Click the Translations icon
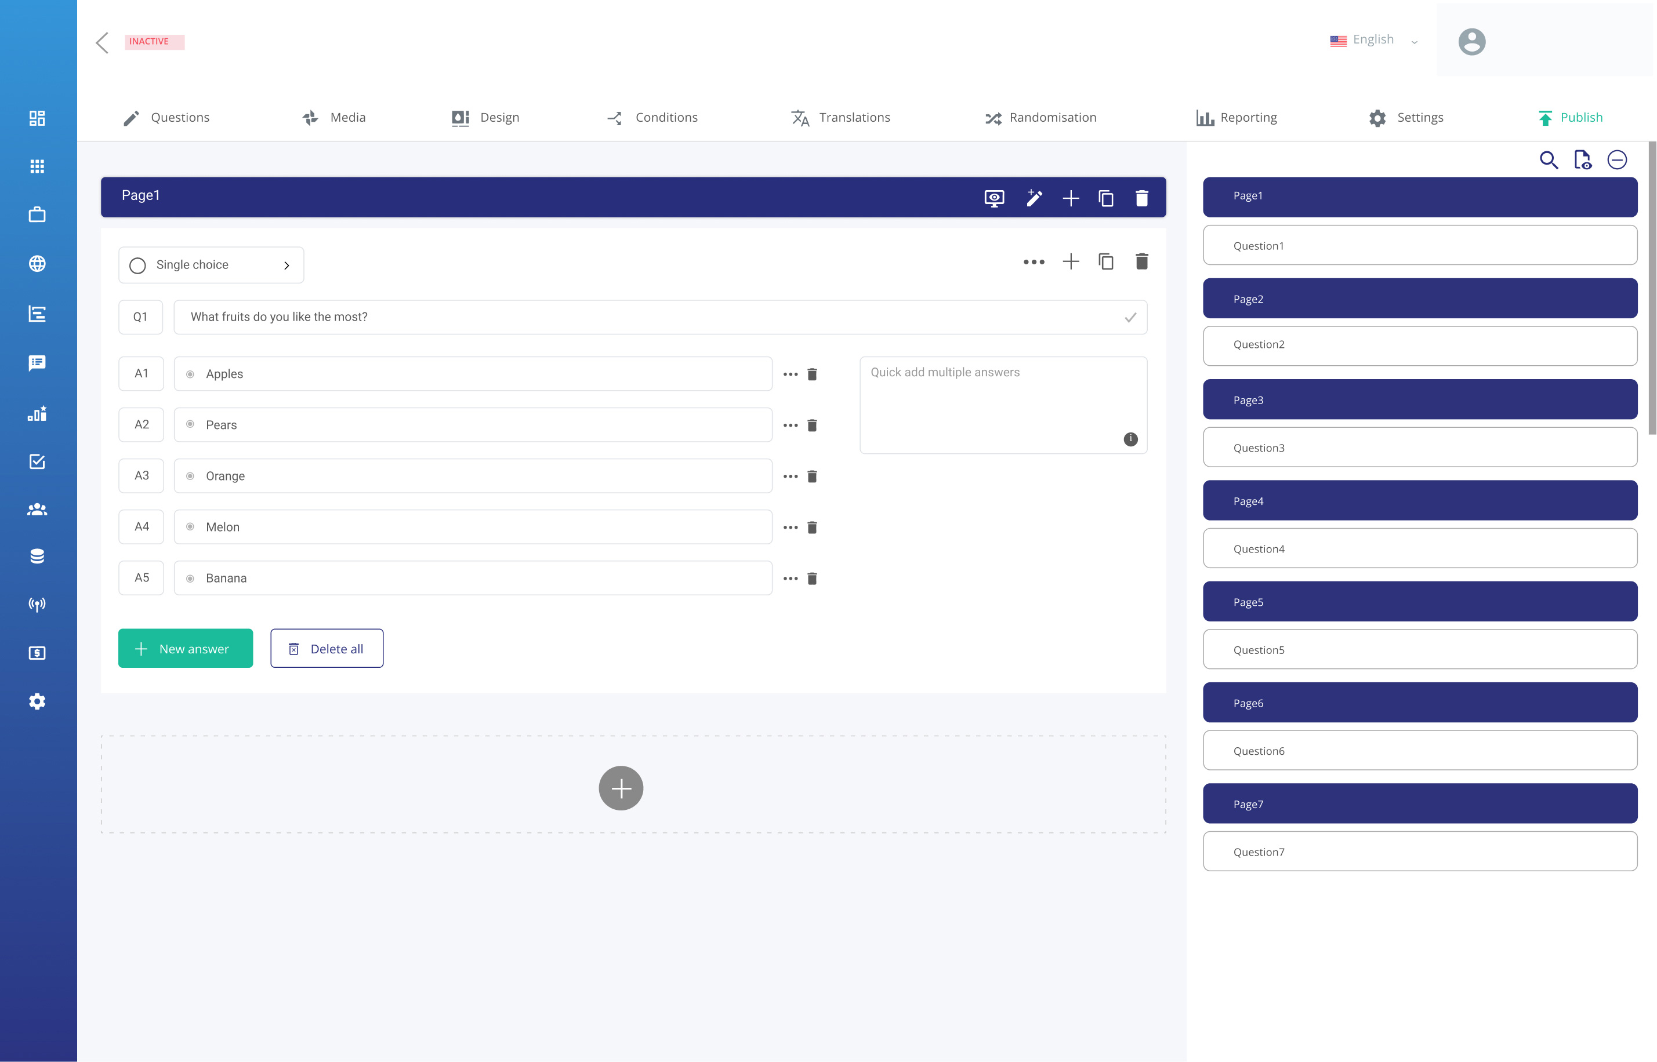Viewport: 1657px width, 1062px height. [x=800, y=117]
